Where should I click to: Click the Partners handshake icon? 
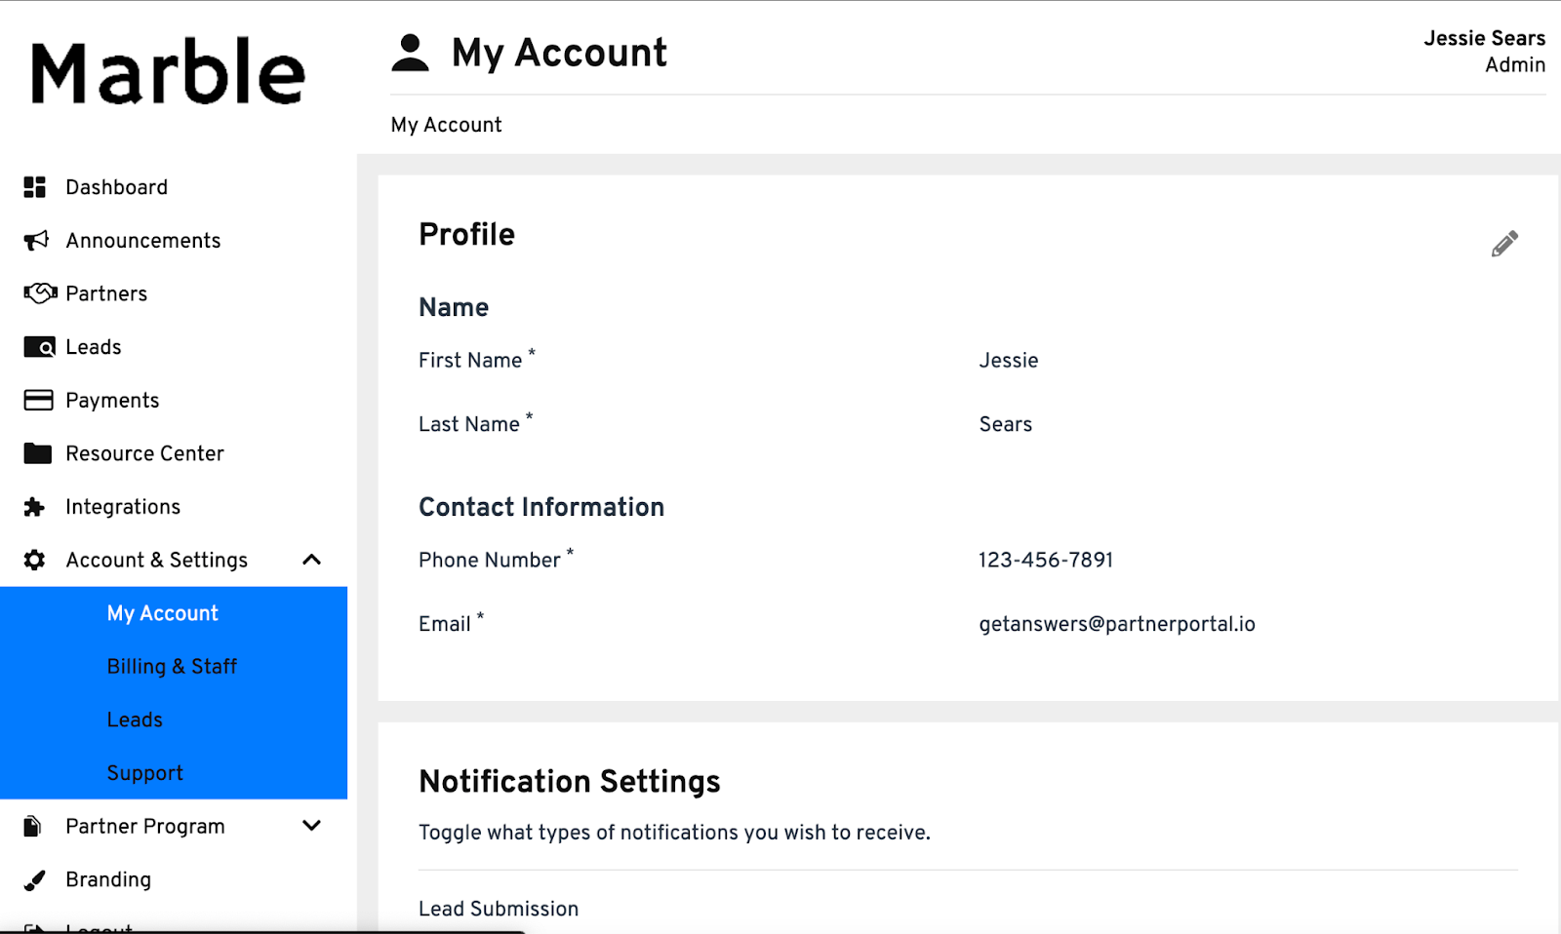[40, 293]
